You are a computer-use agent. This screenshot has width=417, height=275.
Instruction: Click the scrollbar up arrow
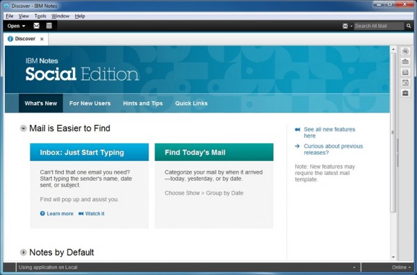click(393, 49)
